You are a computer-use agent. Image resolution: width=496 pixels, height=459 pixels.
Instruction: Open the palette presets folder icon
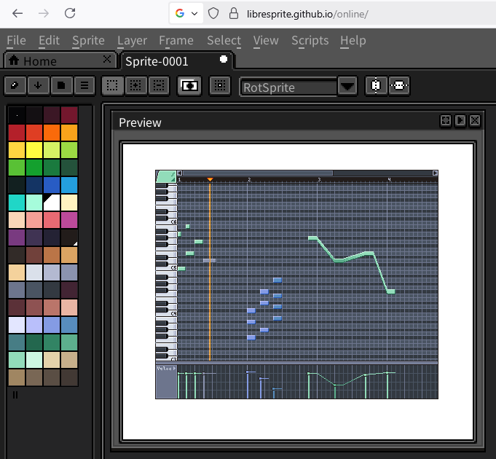[x=62, y=85]
